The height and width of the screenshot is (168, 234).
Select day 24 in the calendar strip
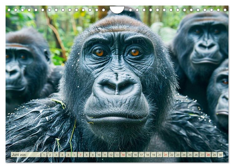(x=184, y=155)
